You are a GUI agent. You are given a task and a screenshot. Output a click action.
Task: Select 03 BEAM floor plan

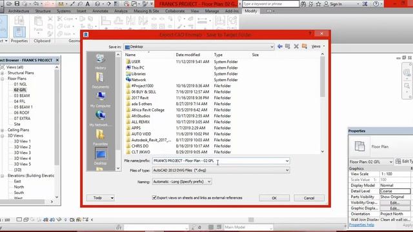coord(22,95)
